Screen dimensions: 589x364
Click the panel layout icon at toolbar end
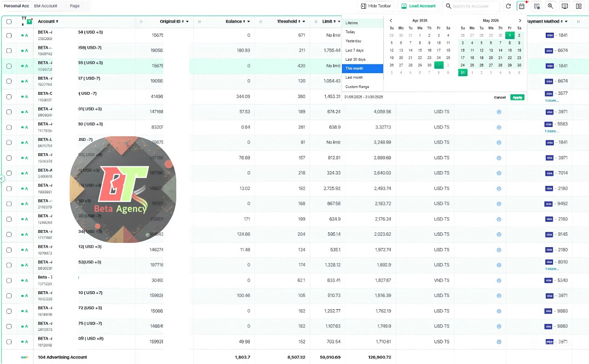(579, 6)
